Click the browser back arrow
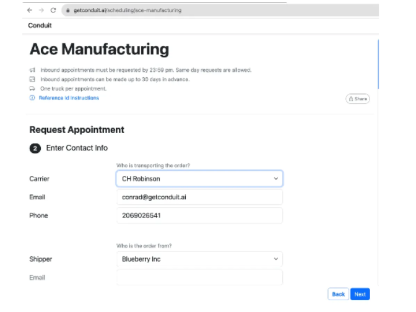The width and height of the screenshot is (416, 312). [30, 11]
